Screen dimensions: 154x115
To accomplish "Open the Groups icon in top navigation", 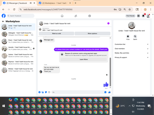I will tap(90, 16).
